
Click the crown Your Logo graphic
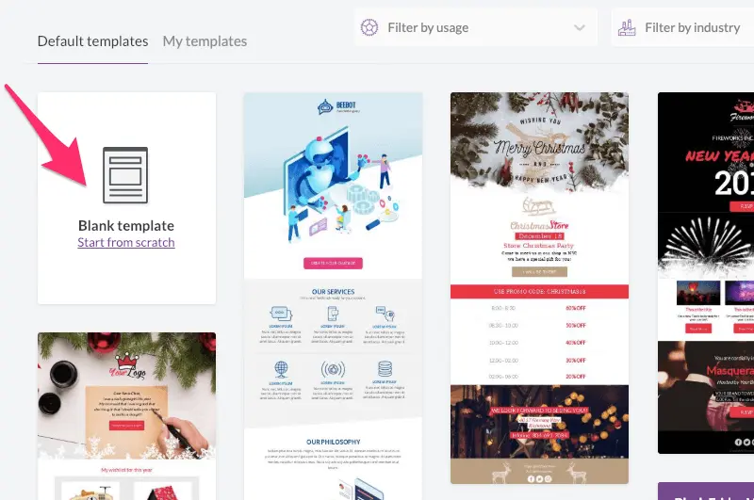tap(127, 367)
